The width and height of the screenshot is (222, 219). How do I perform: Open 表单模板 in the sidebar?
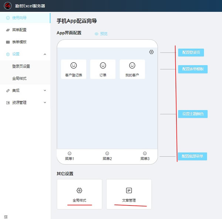point(19,42)
